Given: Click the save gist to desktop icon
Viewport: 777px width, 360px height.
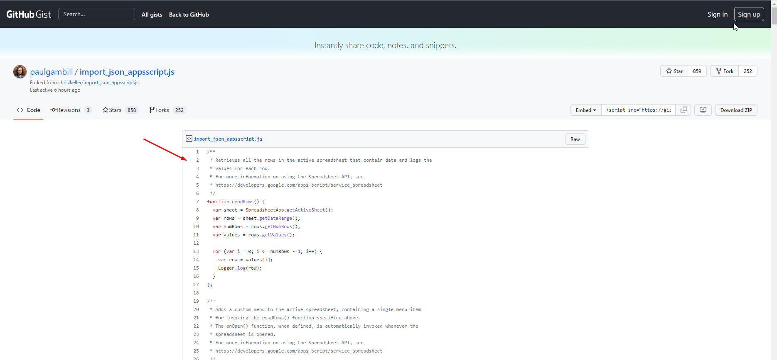Looking at the screenshot, I should pyautogui.click(x=703, y=110).
